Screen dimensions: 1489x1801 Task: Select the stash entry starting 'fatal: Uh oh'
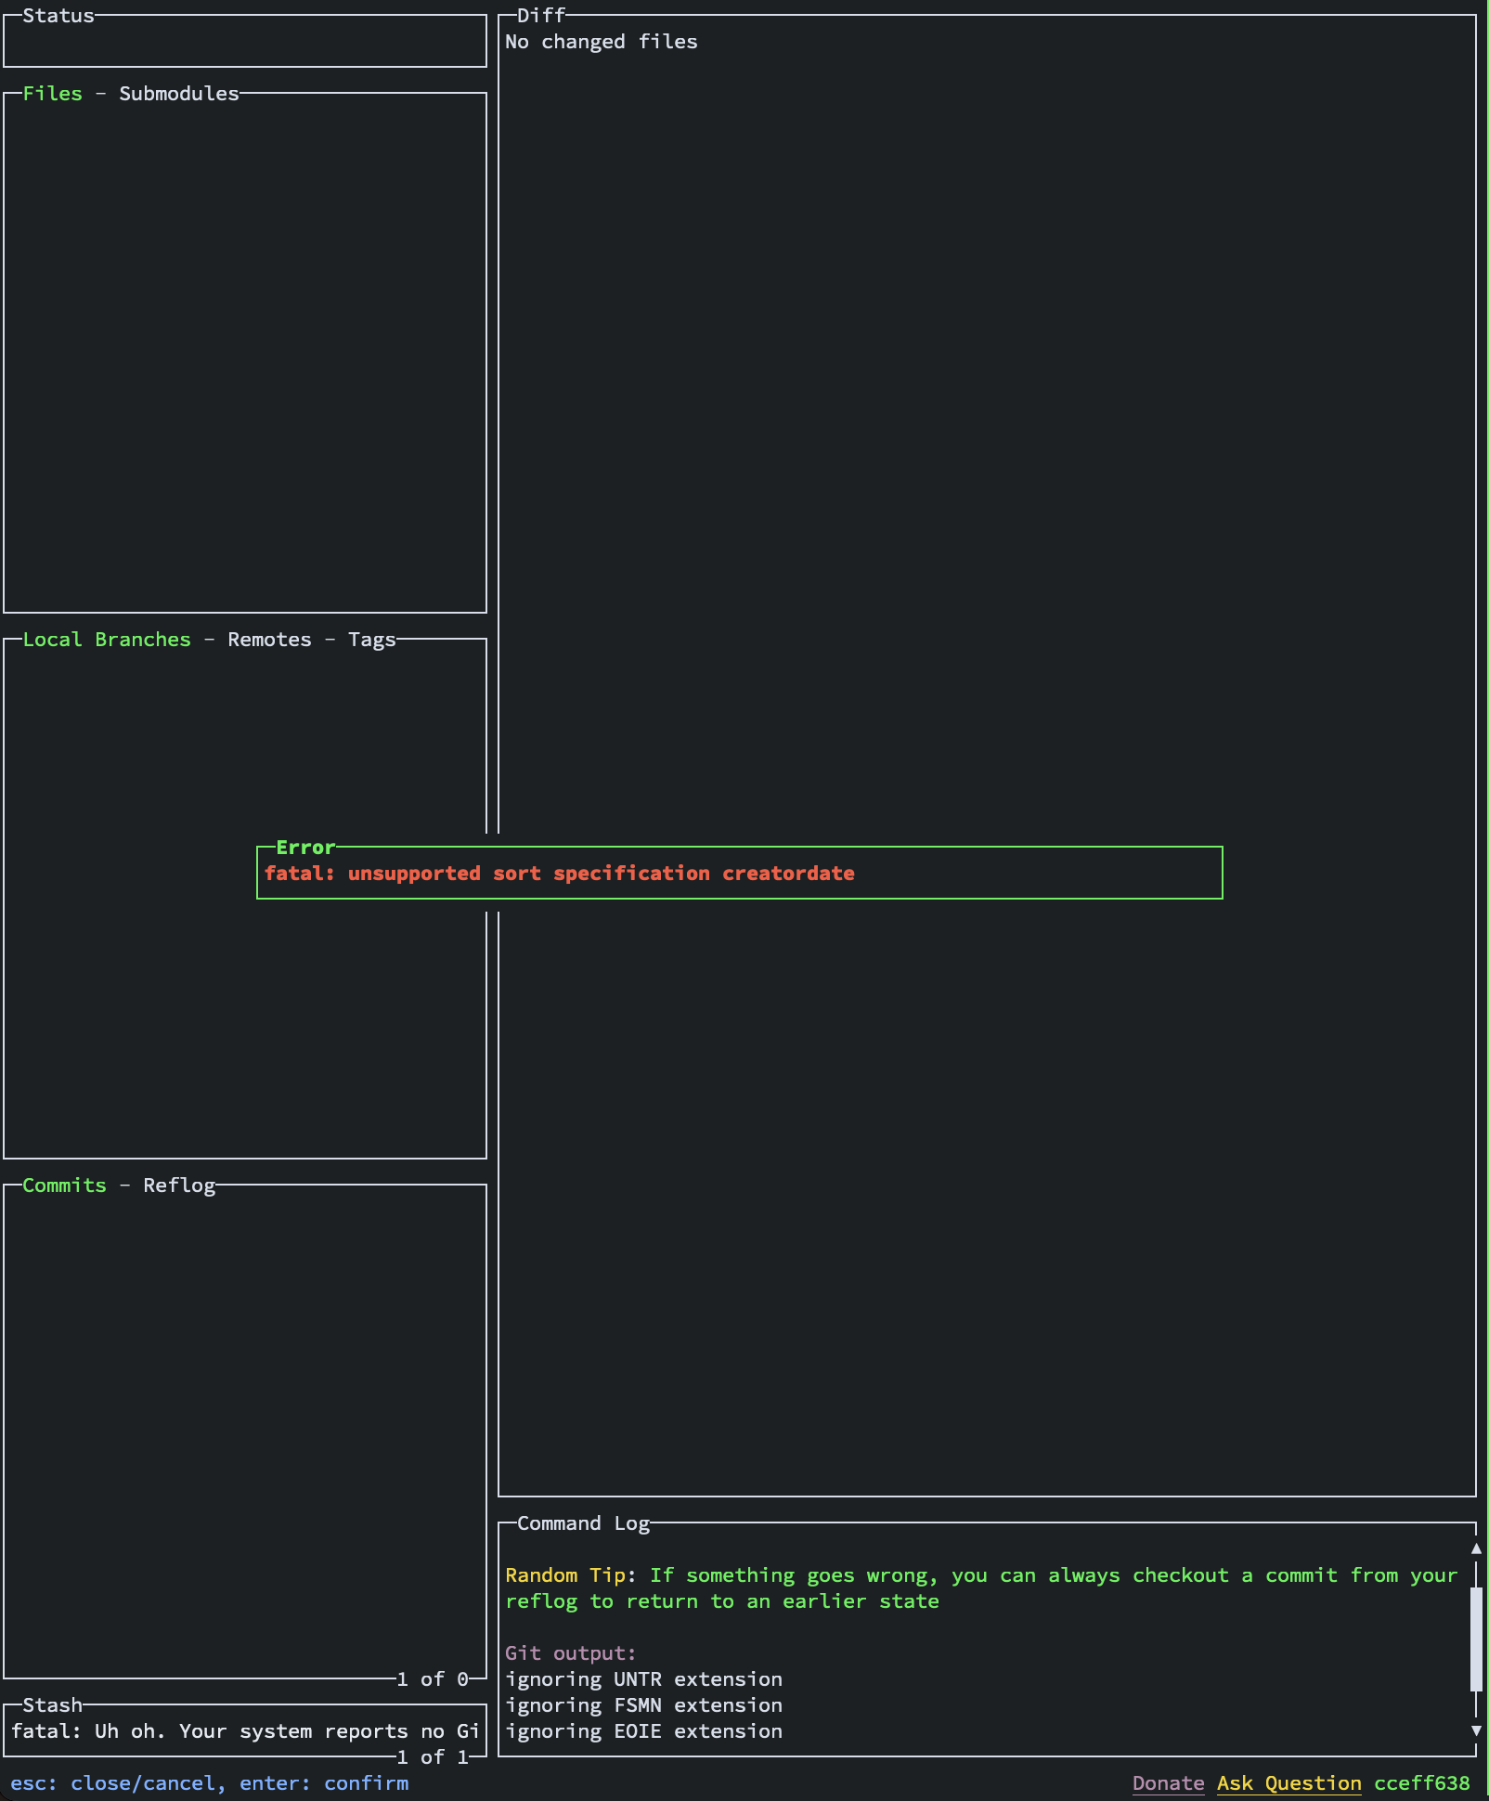(x=245, y=1731)
